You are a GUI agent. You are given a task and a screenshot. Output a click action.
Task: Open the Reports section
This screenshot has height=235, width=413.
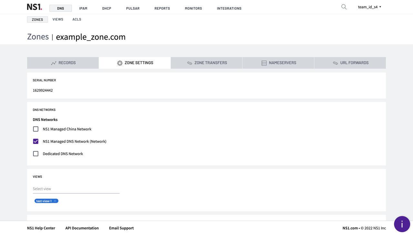coord(162,8)
